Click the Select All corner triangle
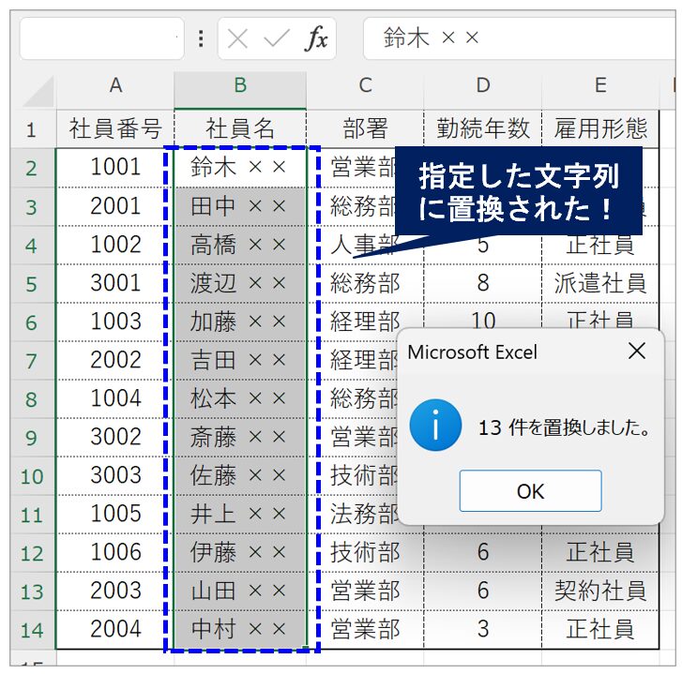This screenshot has height=674, width=682. 38,91
